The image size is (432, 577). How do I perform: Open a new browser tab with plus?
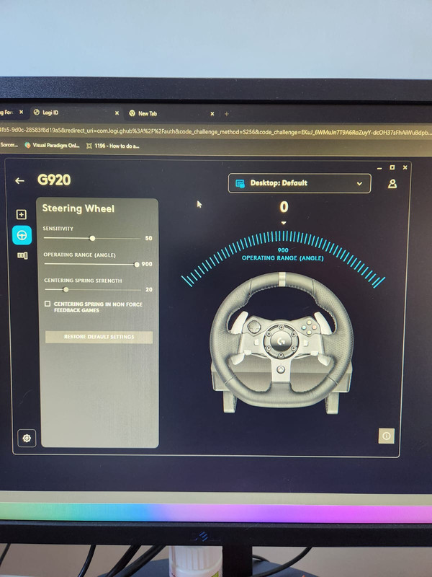click(226, 114)
